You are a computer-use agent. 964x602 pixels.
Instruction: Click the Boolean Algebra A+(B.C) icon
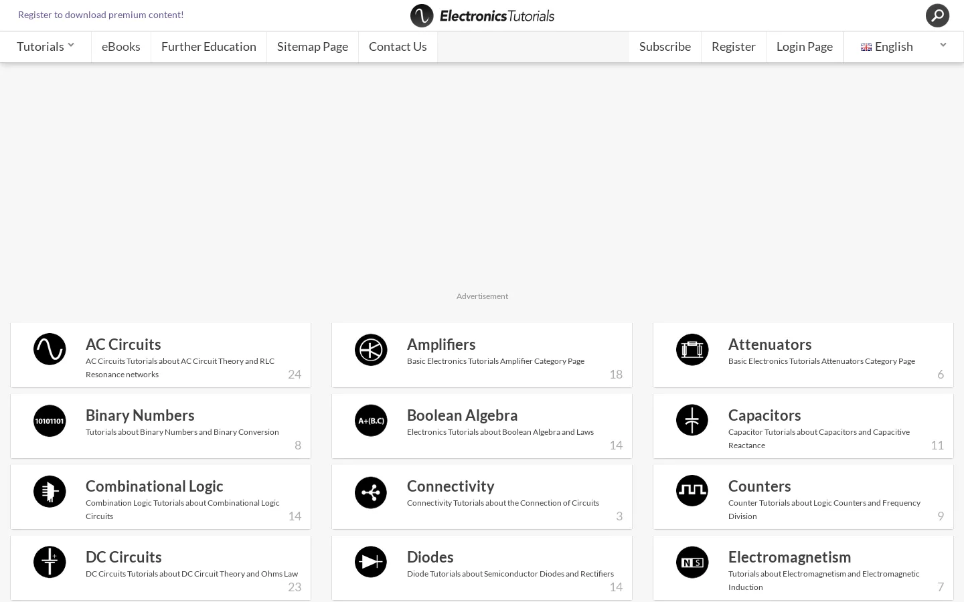371,421
